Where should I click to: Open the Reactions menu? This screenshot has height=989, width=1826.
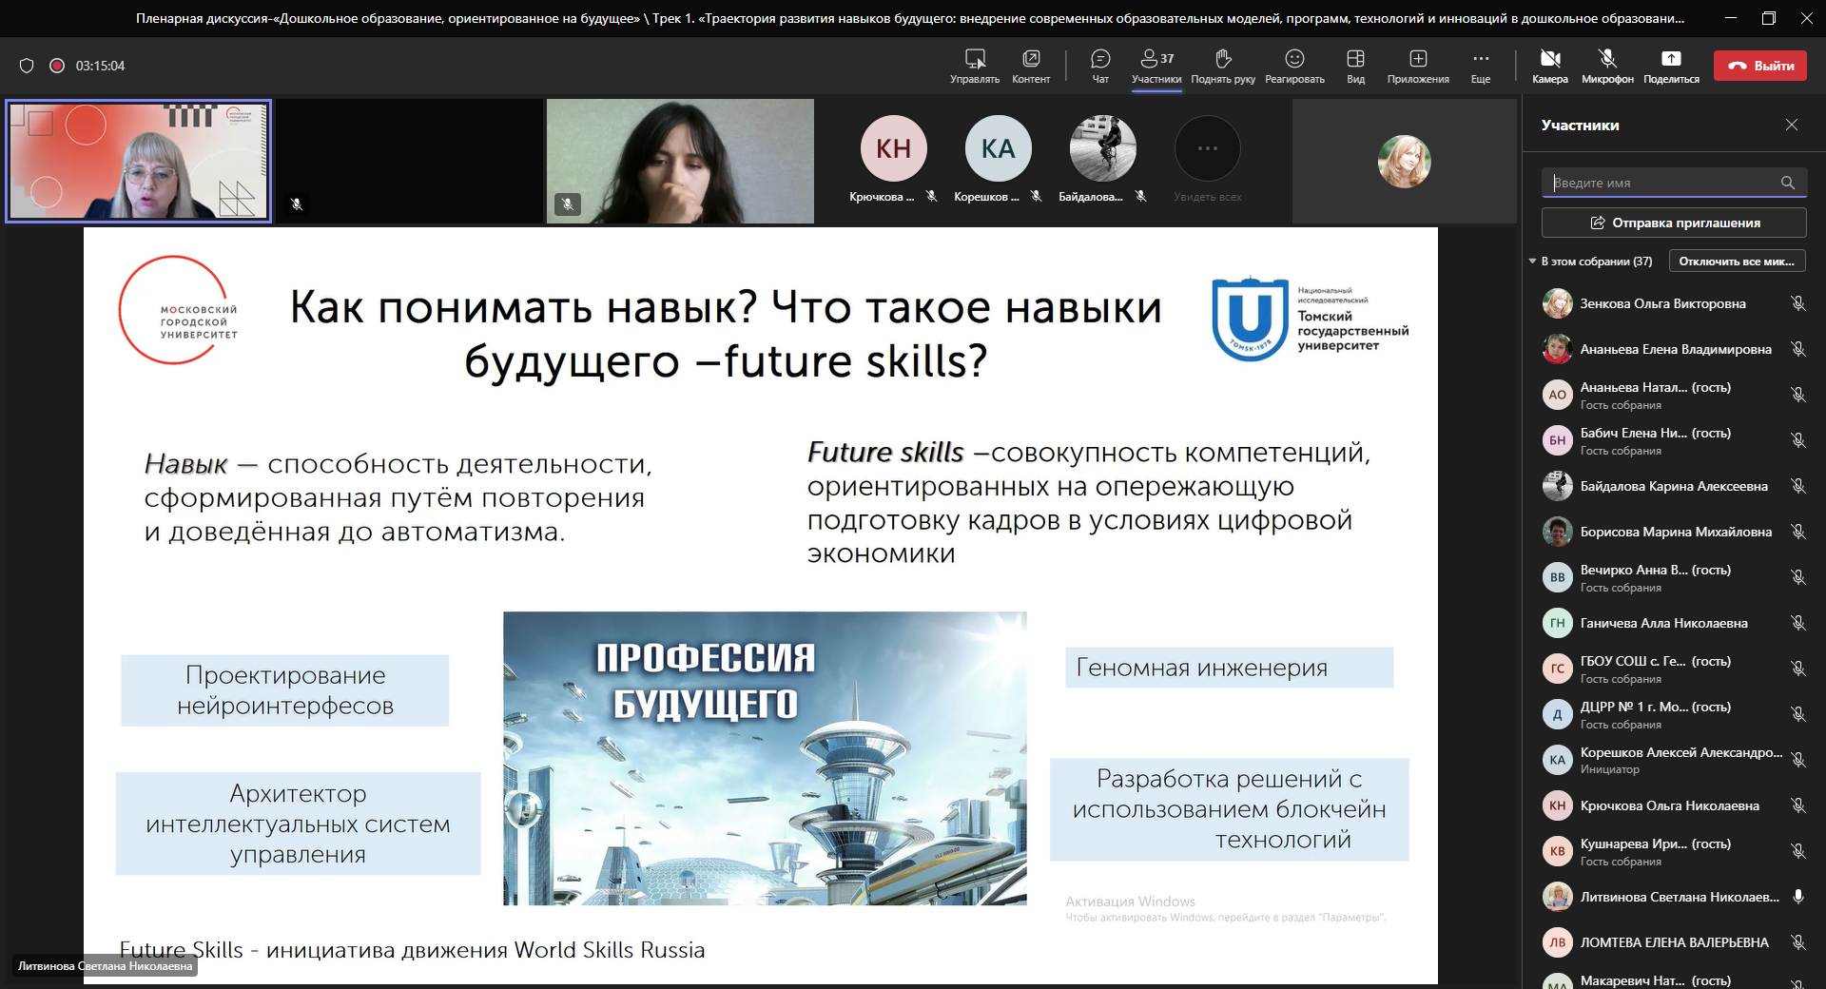1294,66
